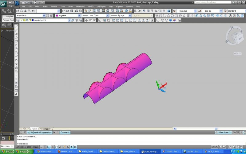Screen dimensions: 246x154
Task: Toggle the 3D view mode button
Action: (x=31, y=132)
